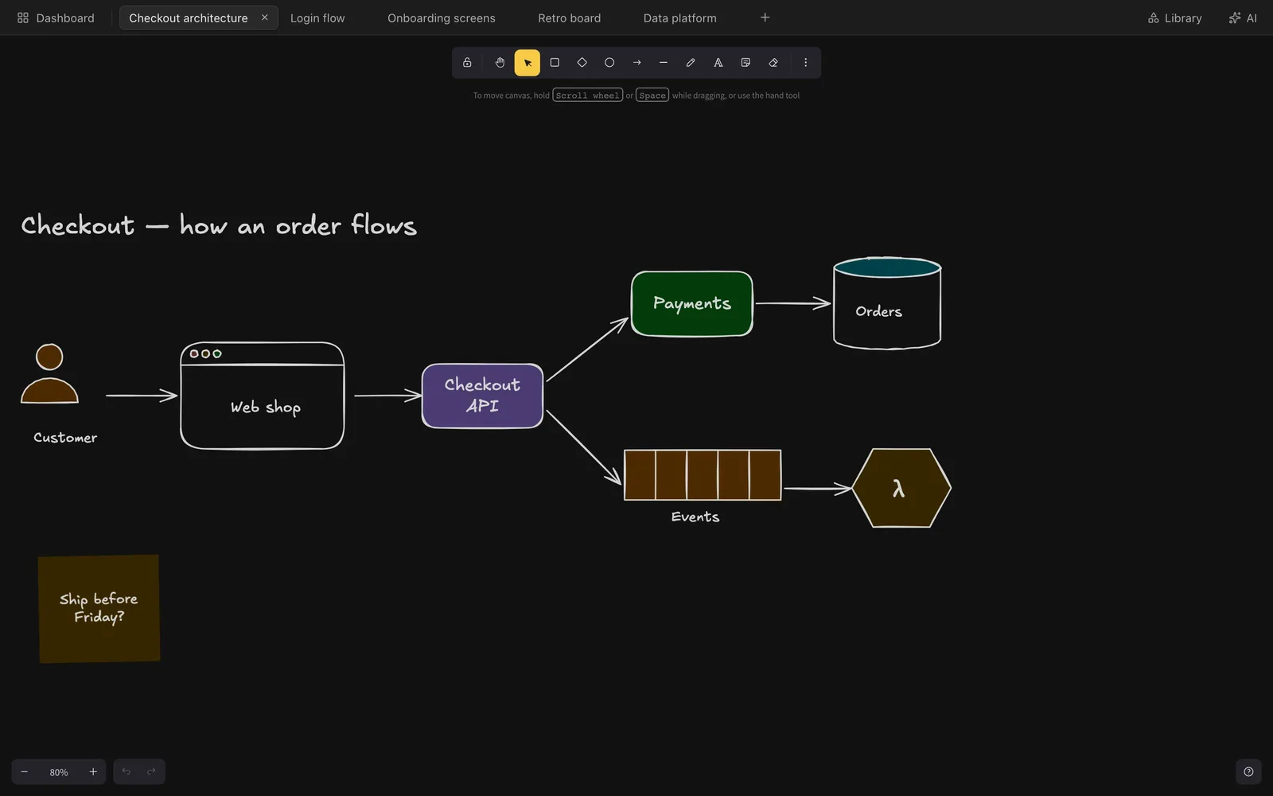This screenshot has width=1273, height=796.
Task: Zoom out with the minus button
Action: [25, 772]
